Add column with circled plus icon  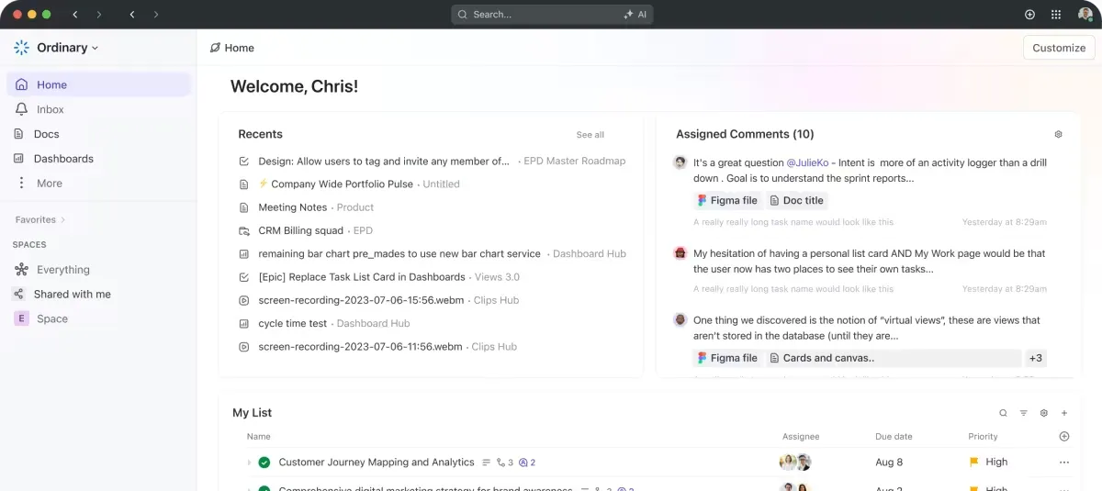(x=1064, y=437)
